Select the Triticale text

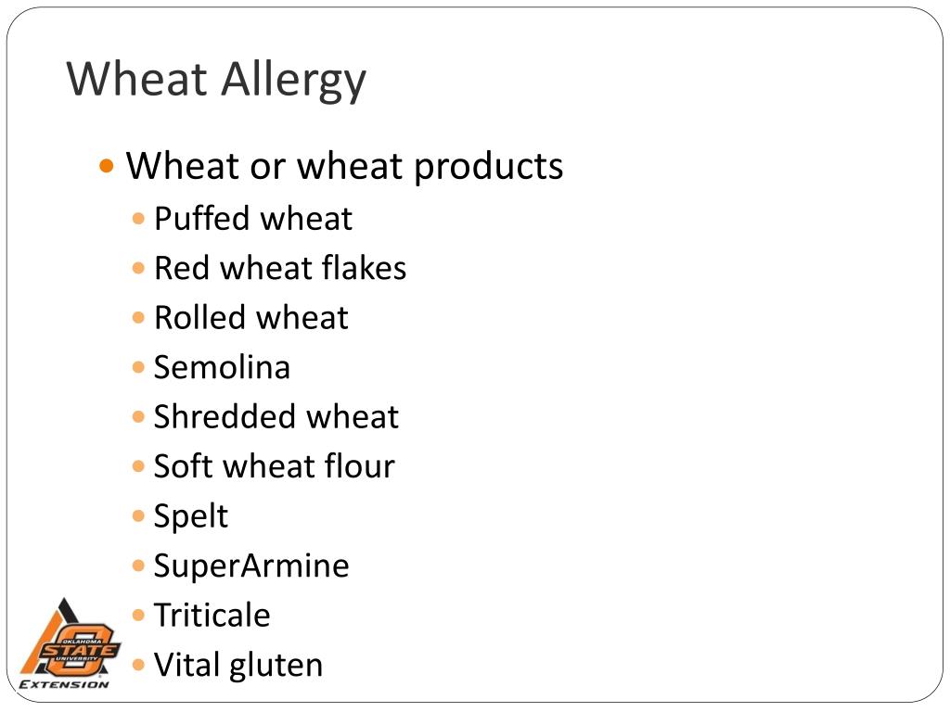click(x=212, y=616)
